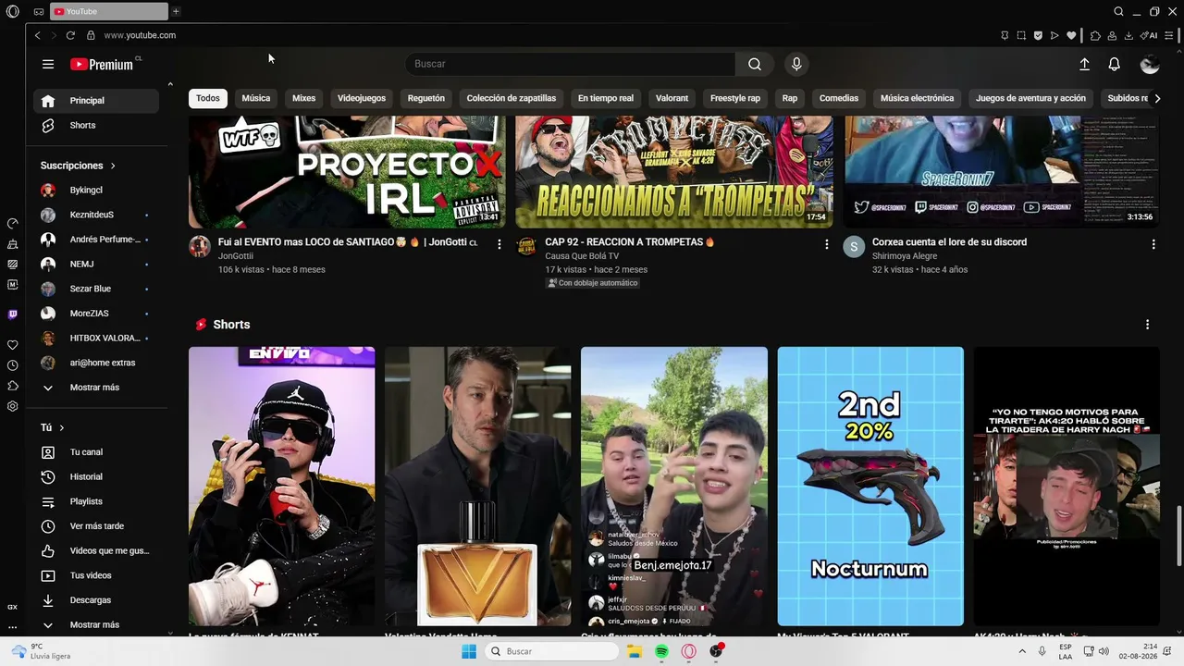
Task: Open browser downloads icon in toolbar
Action: pos(1128,35)
